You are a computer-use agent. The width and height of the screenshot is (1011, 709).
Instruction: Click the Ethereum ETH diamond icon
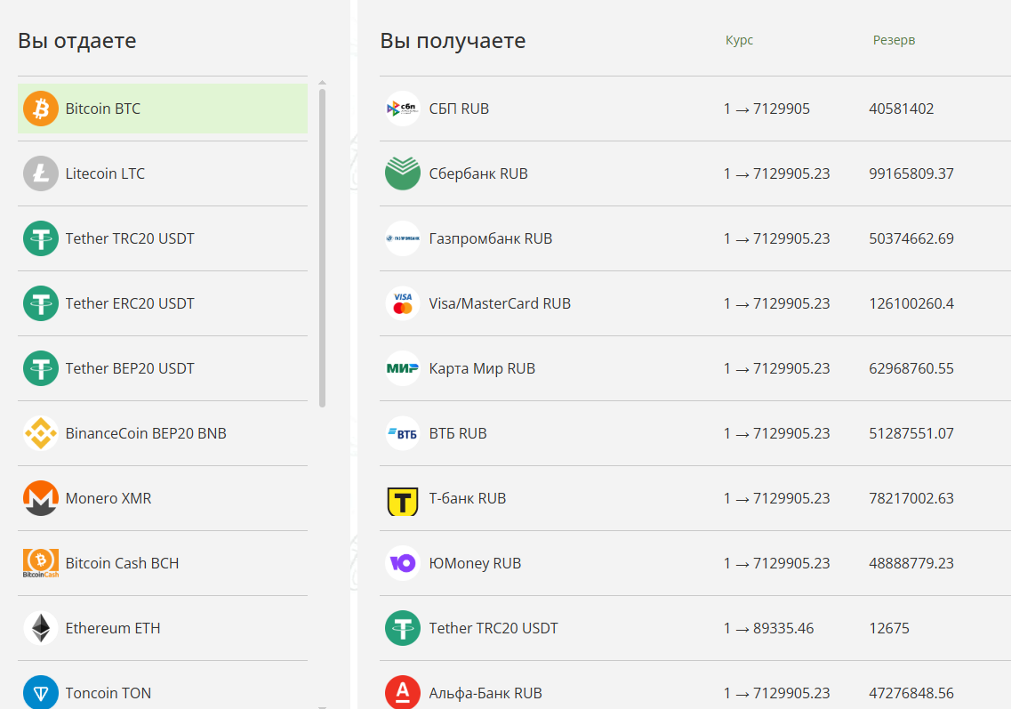(x=41, y=628)
